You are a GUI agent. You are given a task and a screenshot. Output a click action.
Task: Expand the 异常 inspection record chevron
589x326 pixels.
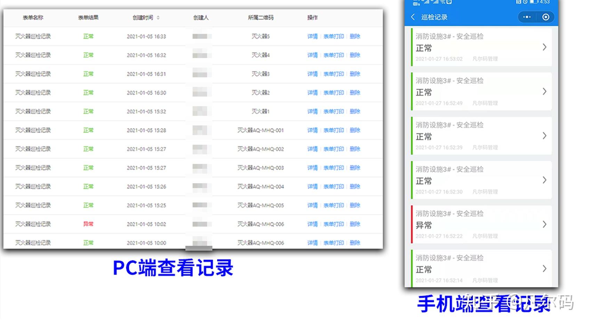(544, 224)
